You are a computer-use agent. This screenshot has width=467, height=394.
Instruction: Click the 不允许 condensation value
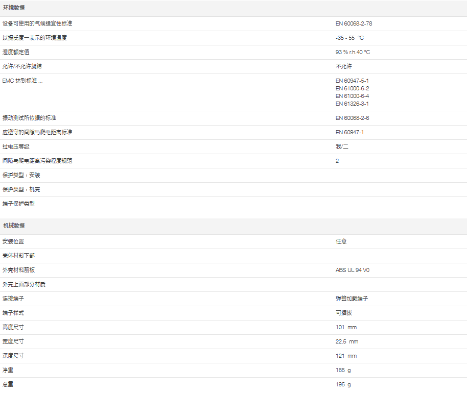[343, 66]
